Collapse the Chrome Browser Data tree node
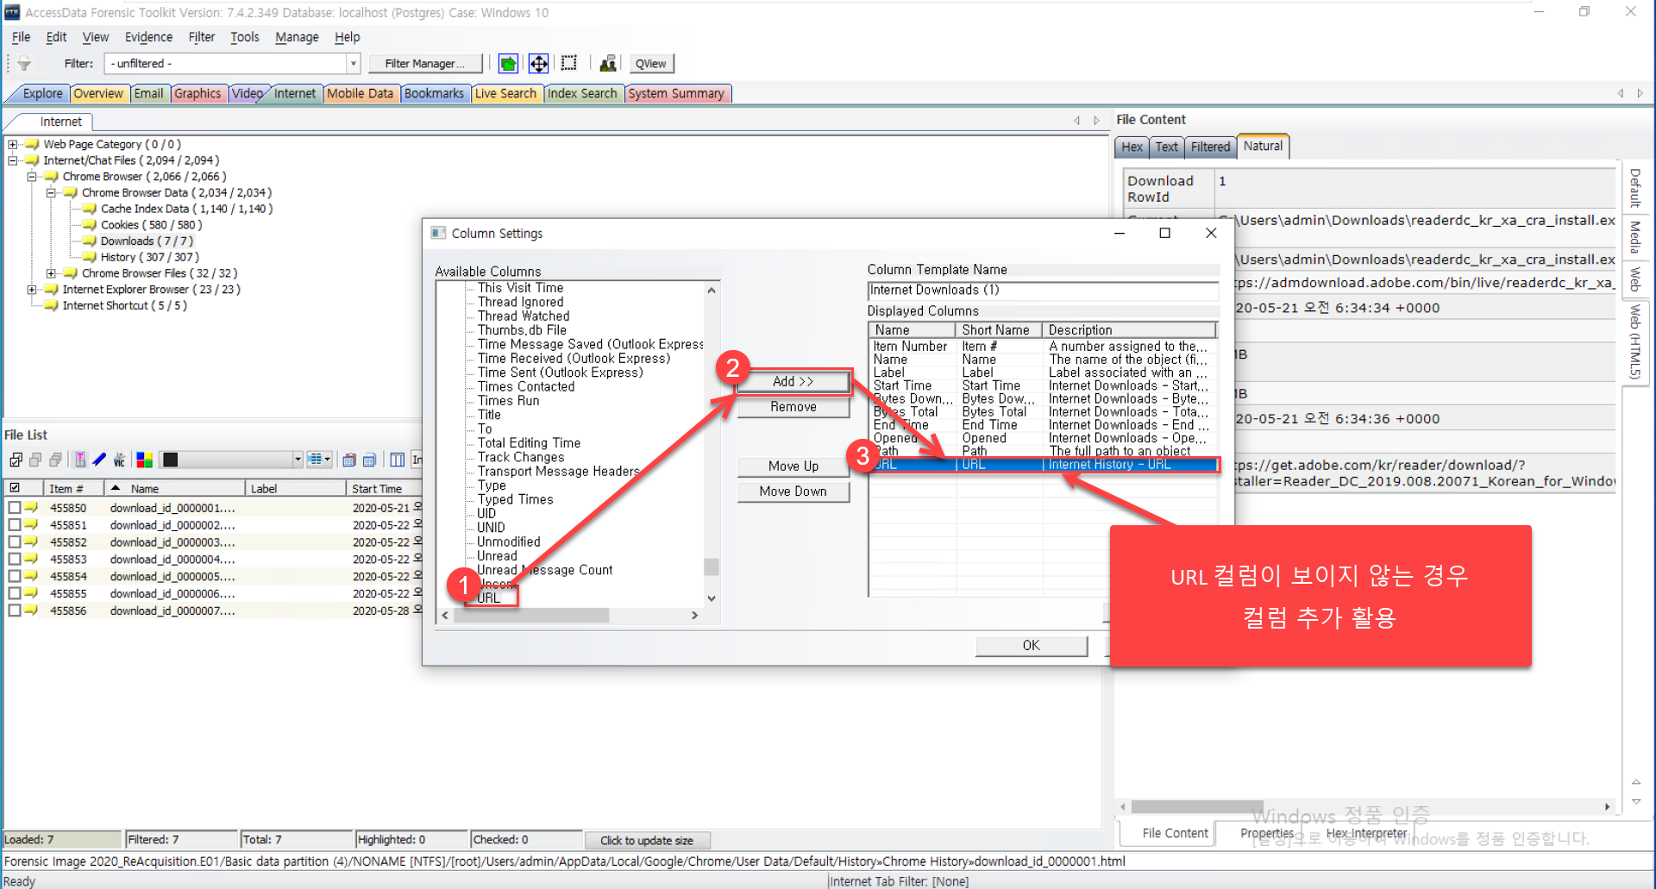 coord(51,193)
